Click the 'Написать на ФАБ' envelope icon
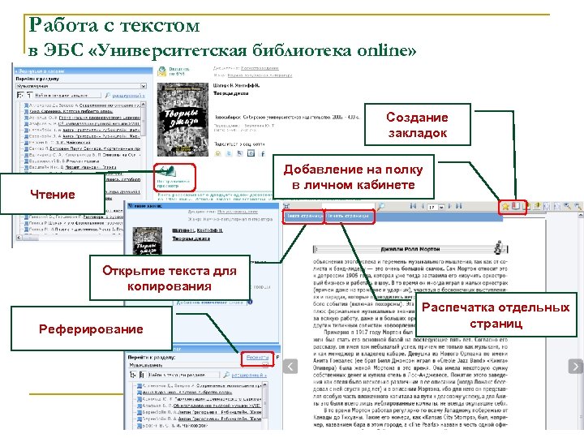 tap(162, 71)
